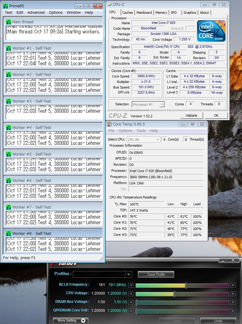Switch to the Caches tab in CPU-Z
The width and height of the screenshot is (242, 324).
[128, 13]
